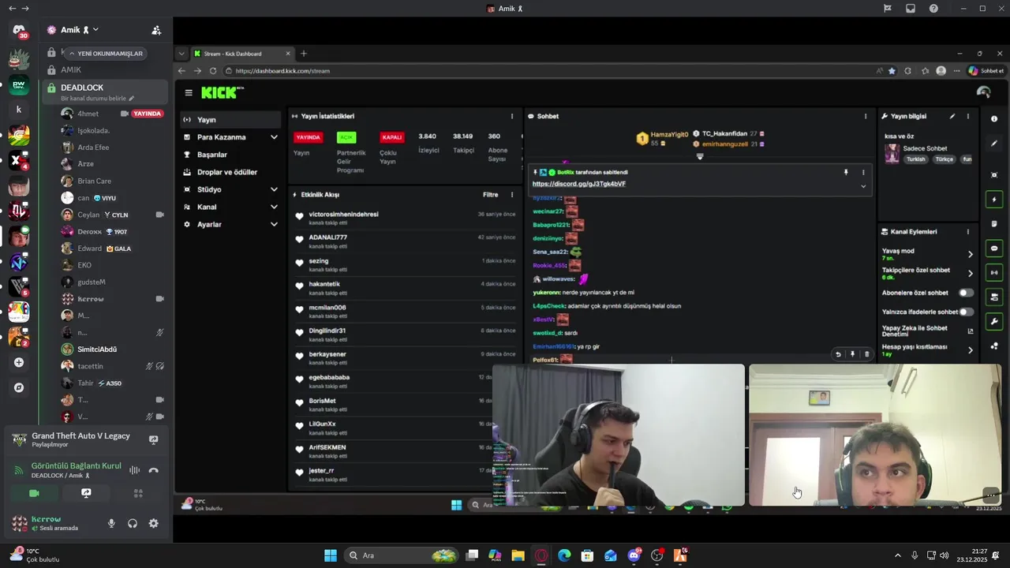Image resolution: width=1010 pixels, height=568 pixels.
Task: Disconnect from the DEADLOCK voice call
Action: [154, 470]
